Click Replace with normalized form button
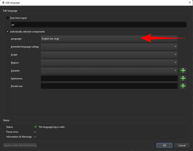The image size is (193, 151). point(20,145)
